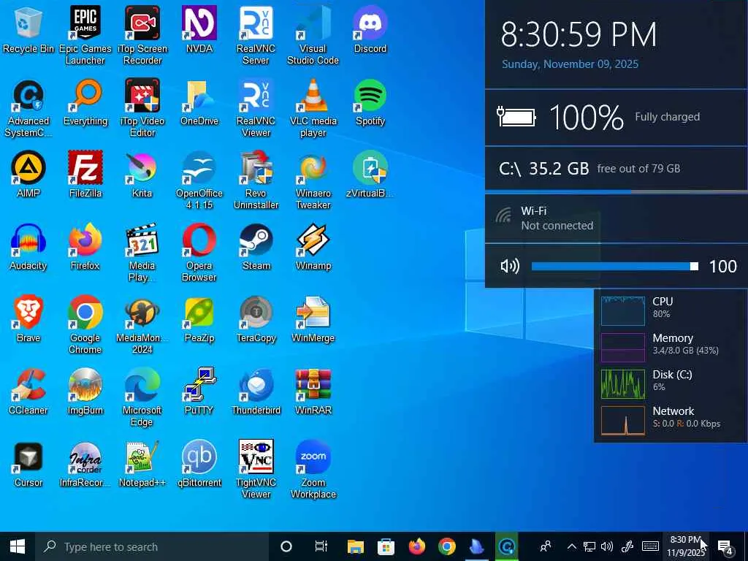Select the qBittorrent desktop icon
The height and width of the screenshot is (561, 748).
click(x=199, y=464)
